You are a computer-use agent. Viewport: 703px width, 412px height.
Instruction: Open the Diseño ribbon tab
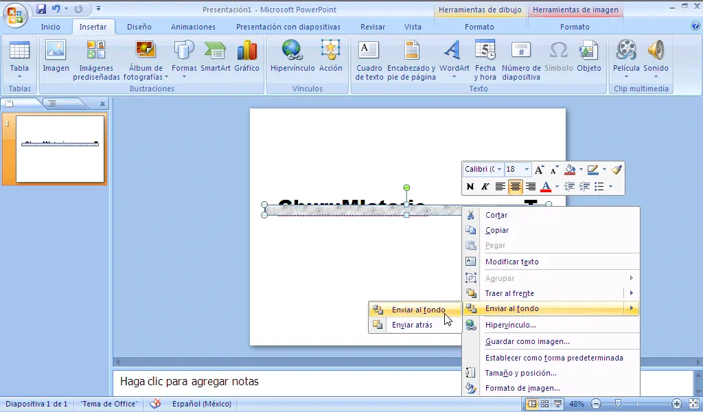(x=139, y=27)
